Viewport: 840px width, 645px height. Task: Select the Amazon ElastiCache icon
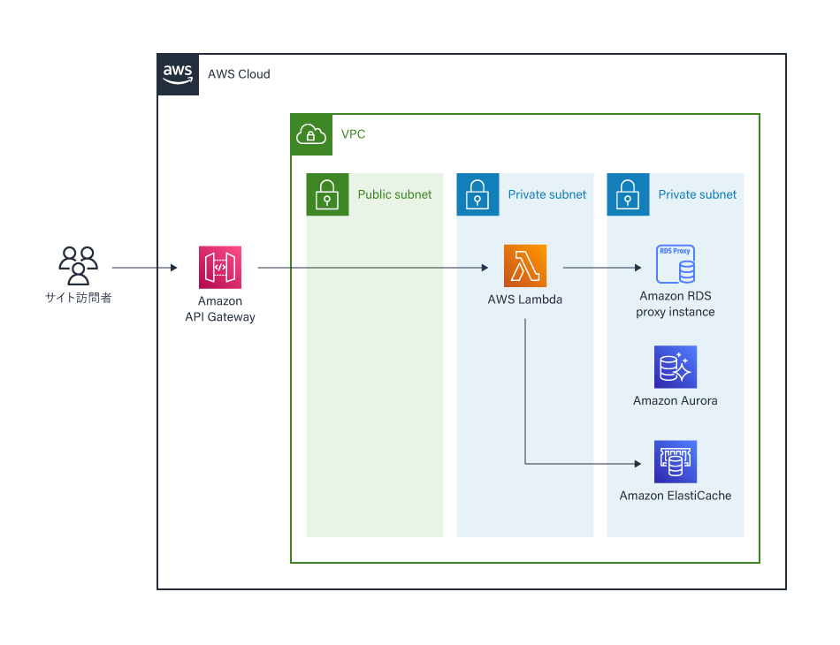pyautogui.click(x=676, y=461)
